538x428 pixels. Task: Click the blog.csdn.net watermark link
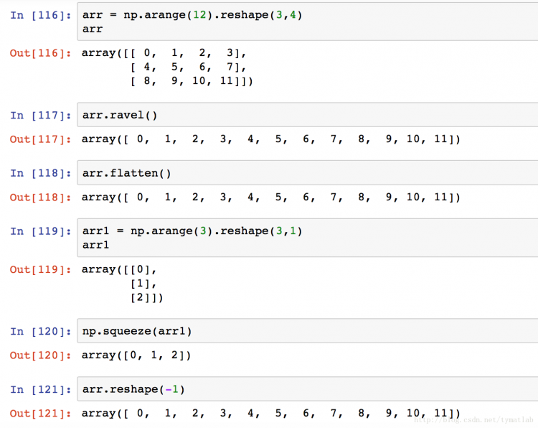tap(473, 420)
